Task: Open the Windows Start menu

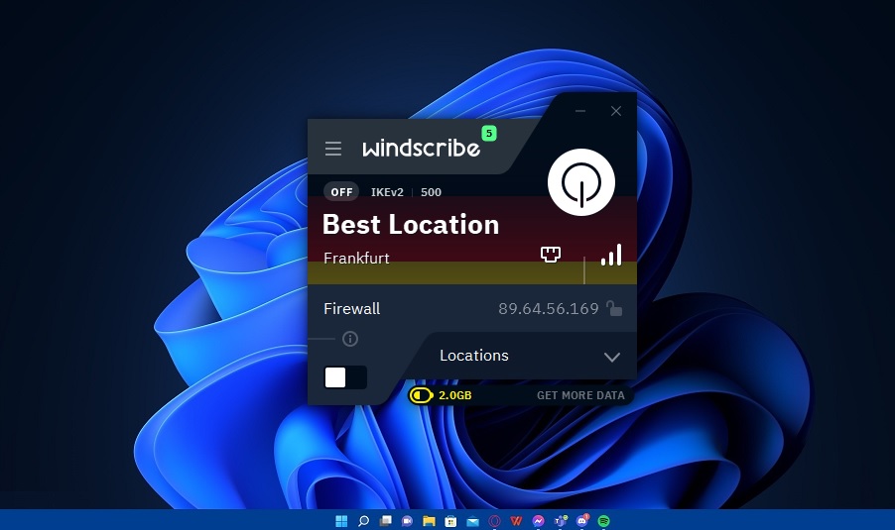Action: coord(341,521)
